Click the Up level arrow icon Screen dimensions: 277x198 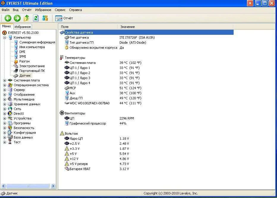[26, 18]
